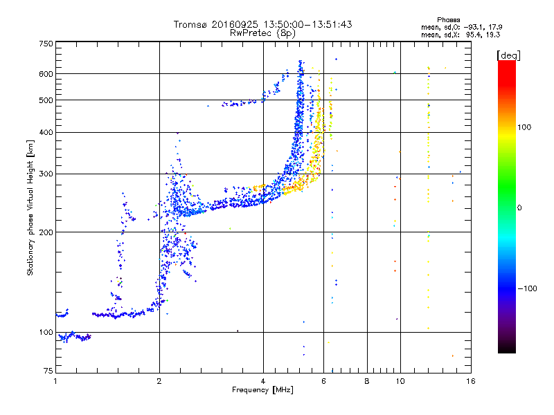Screen dimensions: 554x415
Task: Click the y-axis title 'Stationary phase Virtual Height [km]'
Action: pyautogui.click(x=30, y=208)
